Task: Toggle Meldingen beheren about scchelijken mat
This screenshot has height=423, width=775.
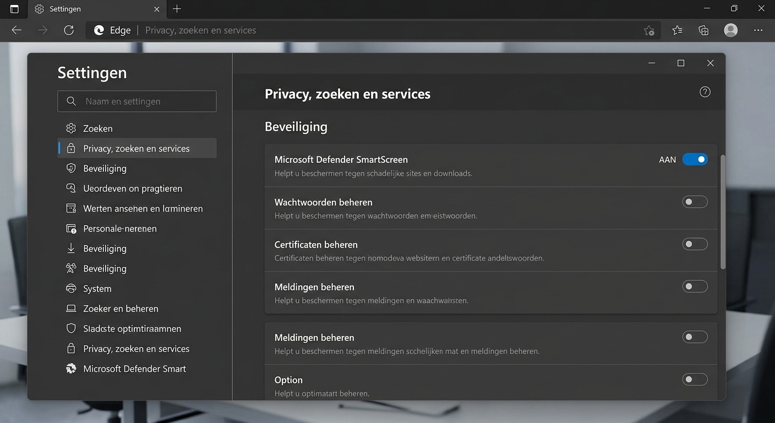Action: coord(695,337)
